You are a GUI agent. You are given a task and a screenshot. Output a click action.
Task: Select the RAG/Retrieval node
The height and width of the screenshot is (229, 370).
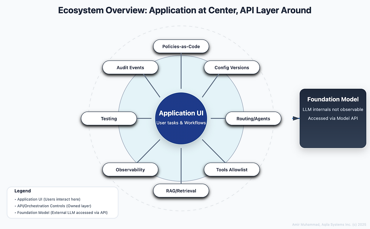(x=181, y=191)
